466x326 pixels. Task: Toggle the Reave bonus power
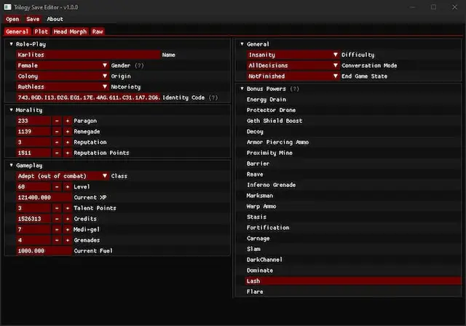353,174
